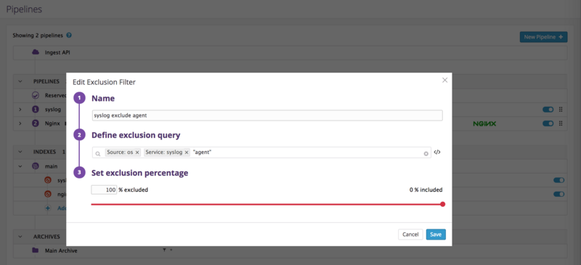
Task: Click the main index icon
Action: pos(36,166)
